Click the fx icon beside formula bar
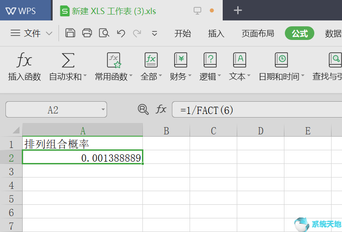 [x=161, y=109]
